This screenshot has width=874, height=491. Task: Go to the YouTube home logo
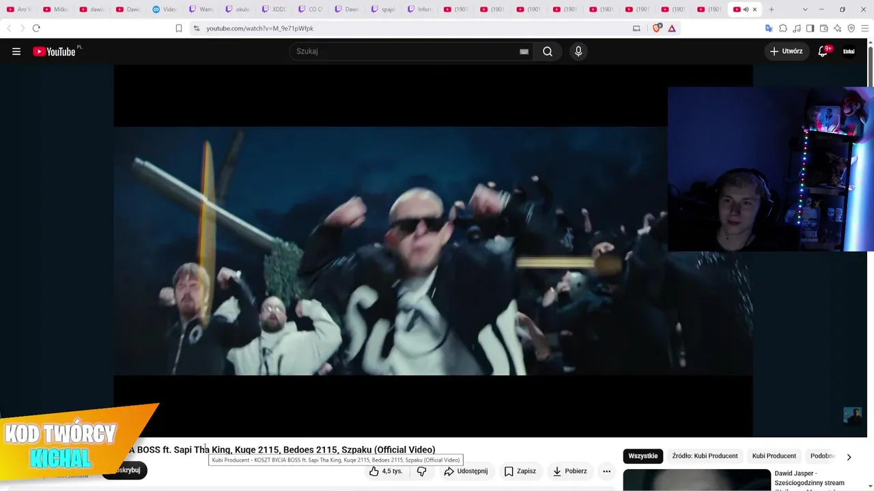pos(55,51)
